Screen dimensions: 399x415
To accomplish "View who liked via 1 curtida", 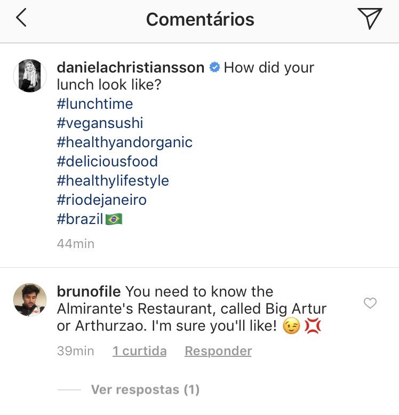I will [x=139, y=351].
